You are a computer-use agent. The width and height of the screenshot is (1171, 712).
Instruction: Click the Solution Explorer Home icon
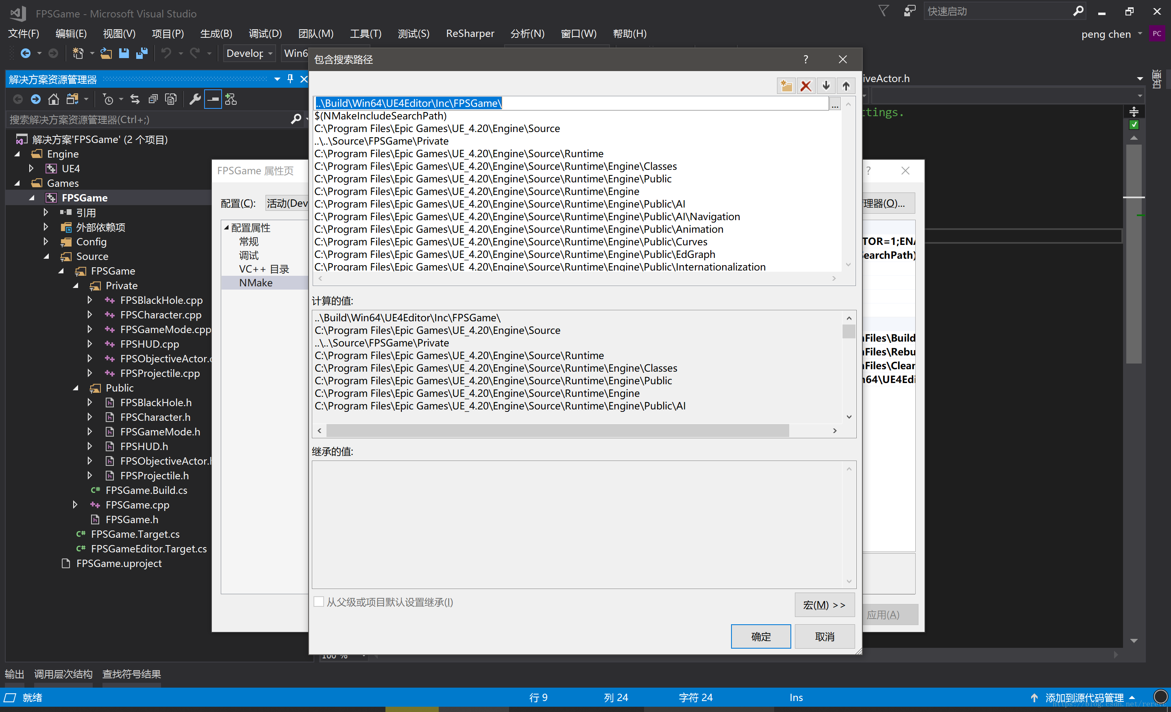coord(54,99)
